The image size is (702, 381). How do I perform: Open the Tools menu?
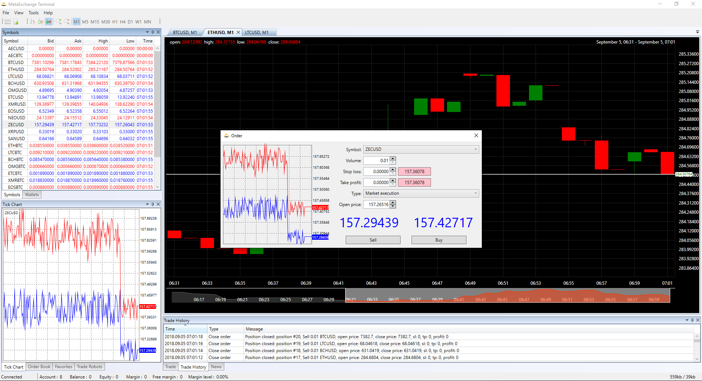point(33,13)
